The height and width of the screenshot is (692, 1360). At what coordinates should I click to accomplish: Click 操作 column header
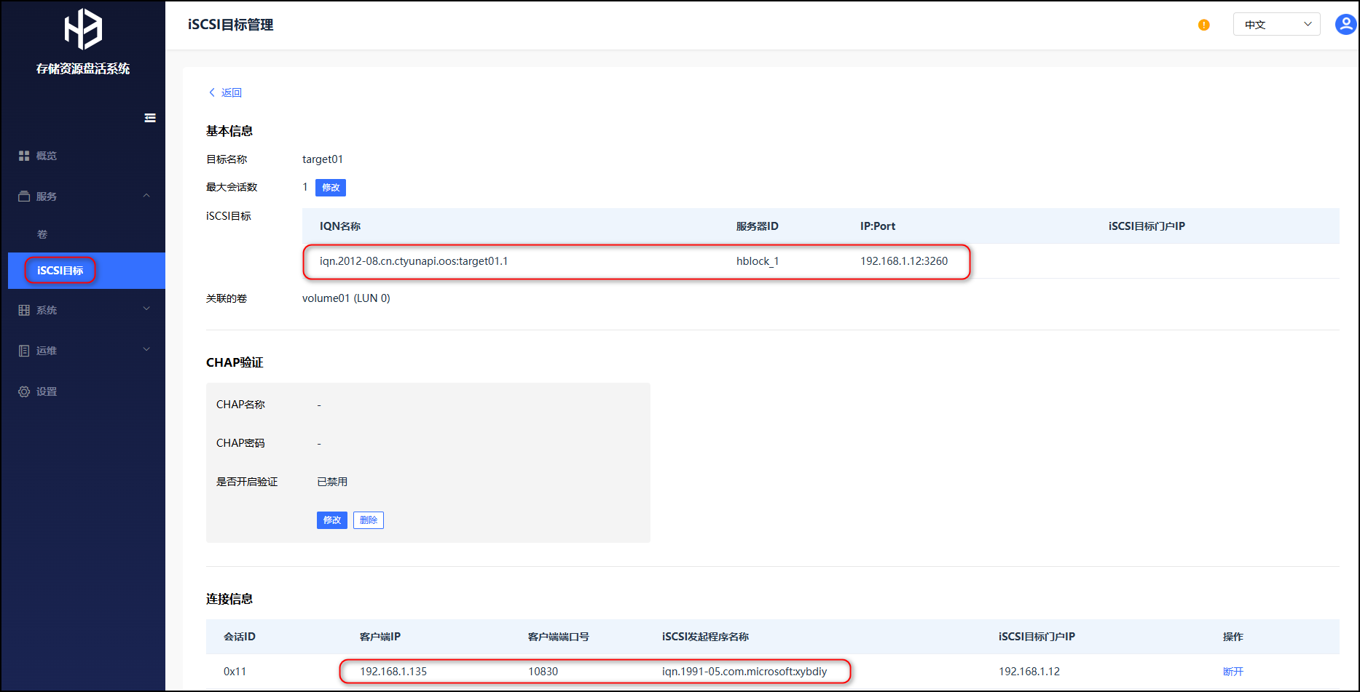pyautogui.click(x=1233, y=637)
